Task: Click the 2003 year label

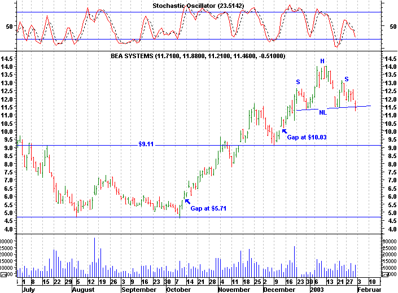Action: [317, 290]
